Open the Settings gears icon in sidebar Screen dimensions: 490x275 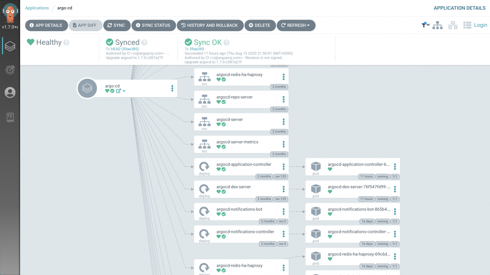coord(10,70)
